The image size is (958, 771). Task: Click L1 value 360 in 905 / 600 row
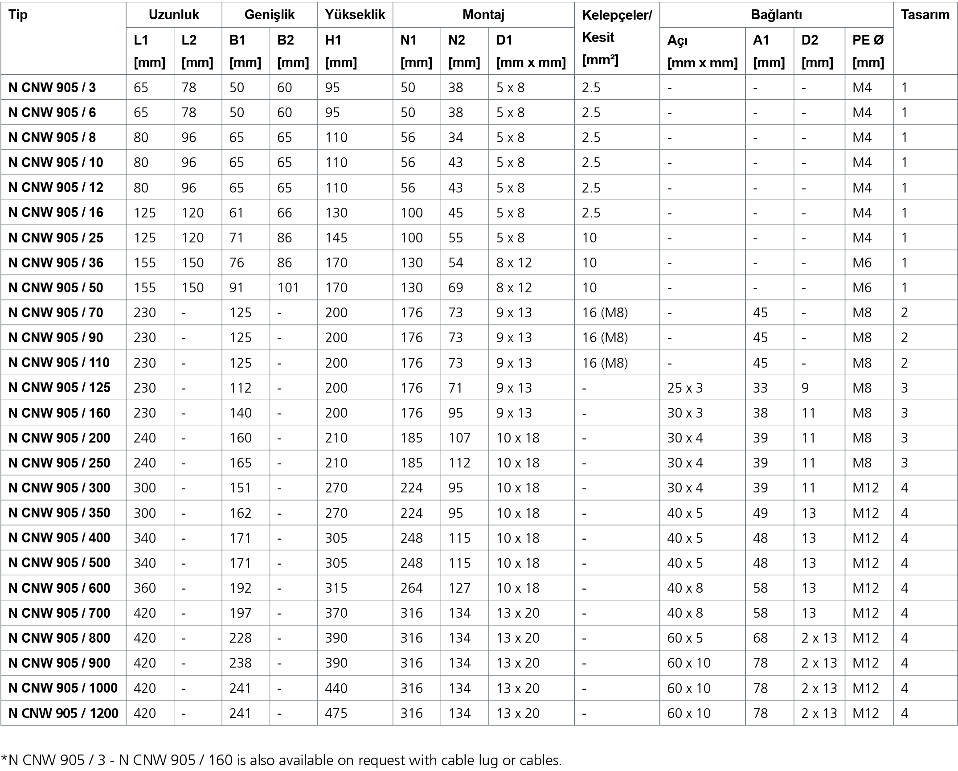pyautogui.click(x=145, y=588)
